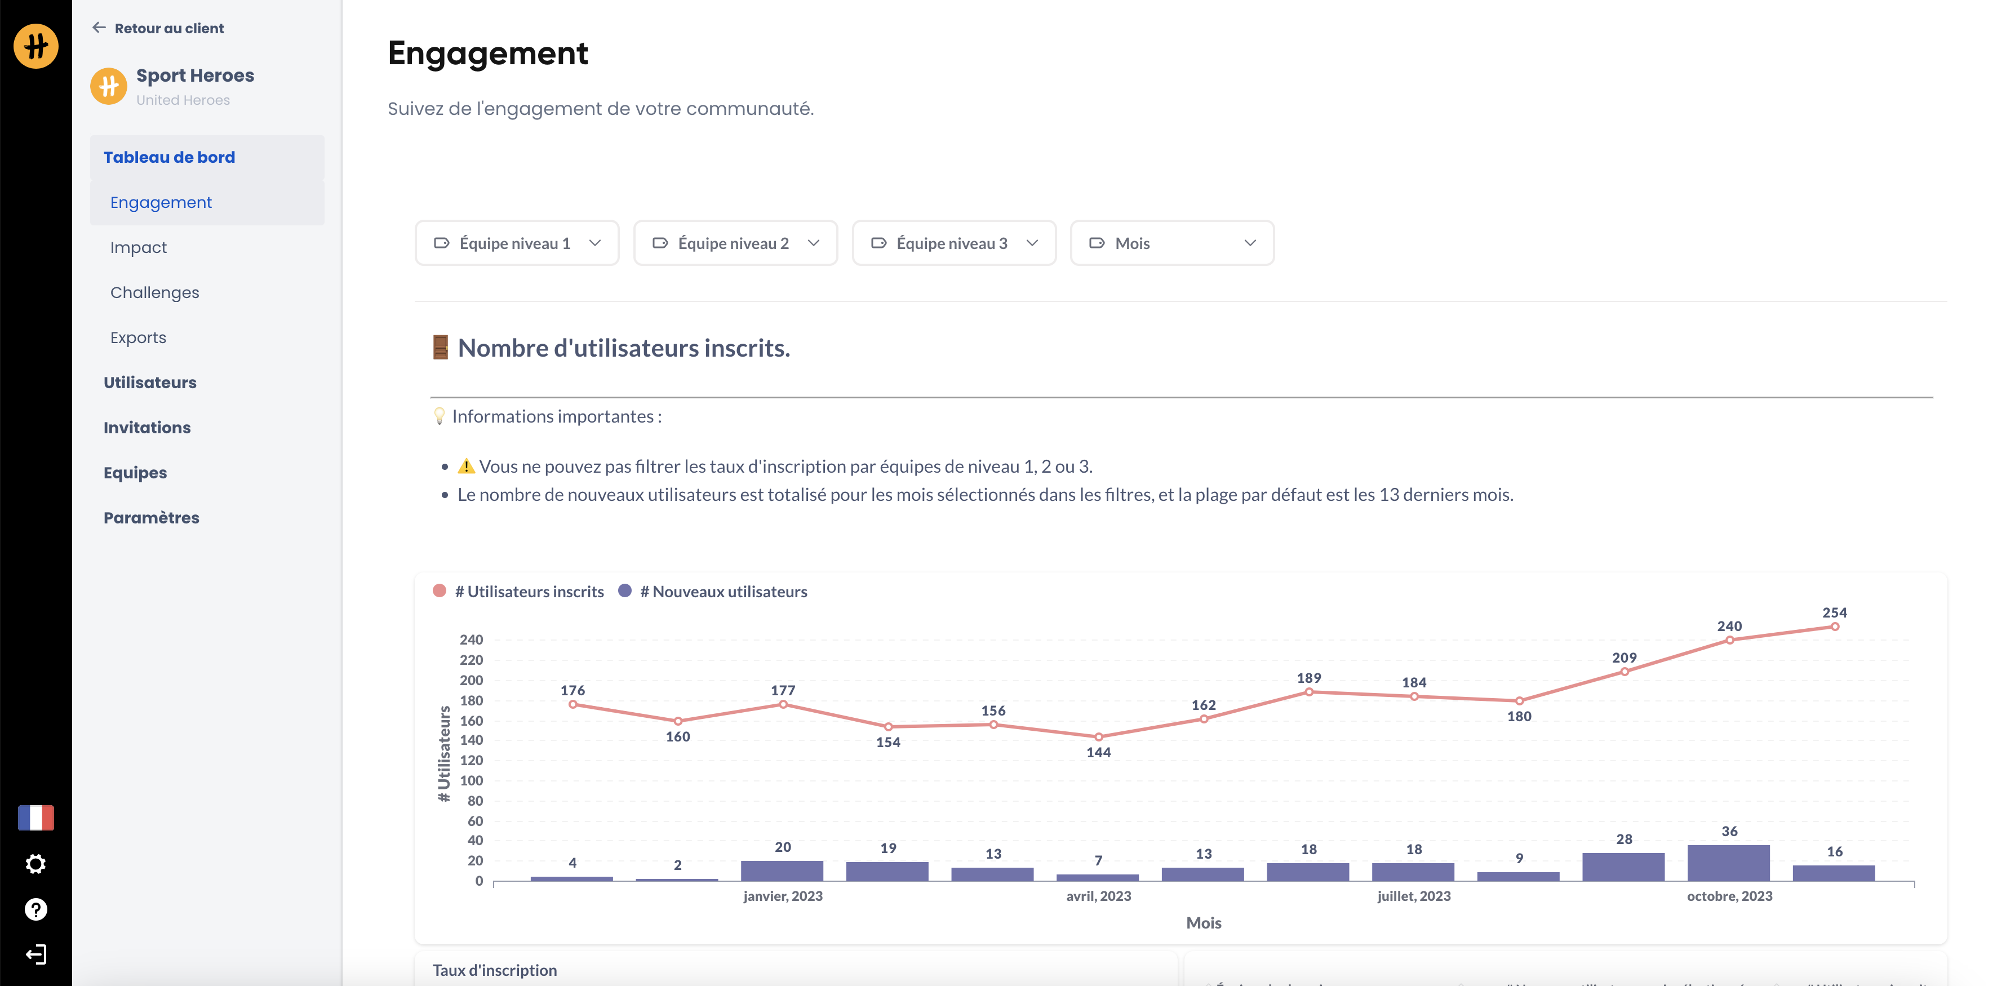Viewport: 2006px width, 986px height.
Task: Click the octobre 2023 bar labeled 36
Action: tap(1728, 863)
